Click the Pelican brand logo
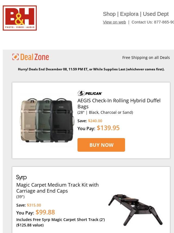Image resolution: width=174 pixels, height=233 pixels. coord(90,93)
